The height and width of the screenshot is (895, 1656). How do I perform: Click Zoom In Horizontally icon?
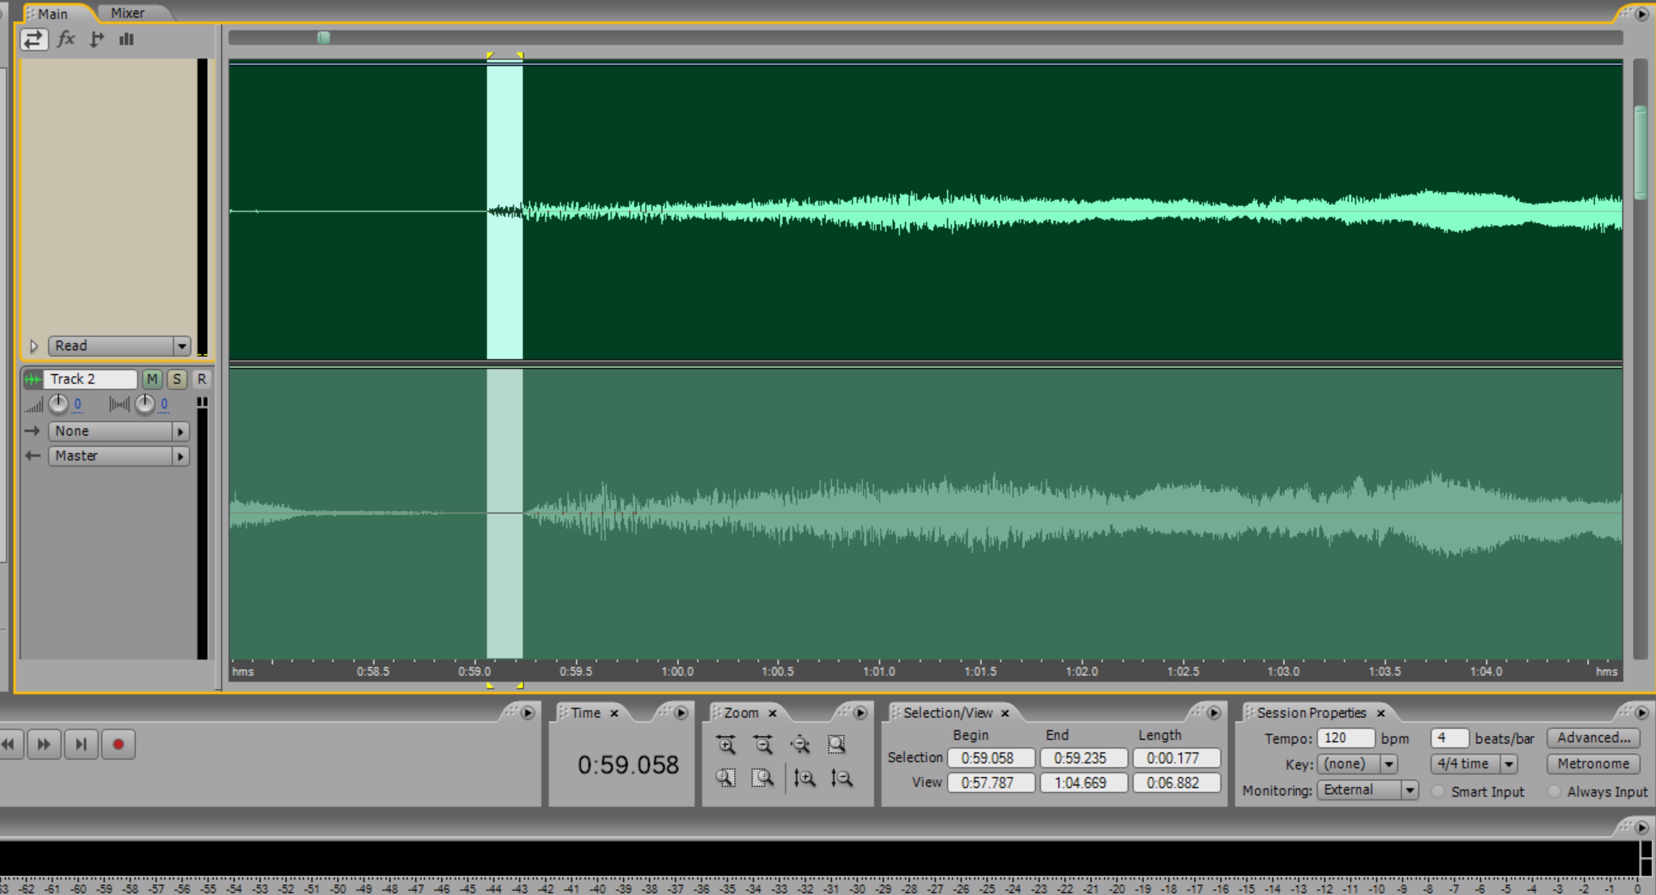coord(727,745)
